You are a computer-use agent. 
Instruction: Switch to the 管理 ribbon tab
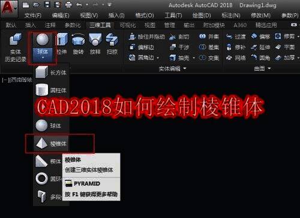point(169,25)
